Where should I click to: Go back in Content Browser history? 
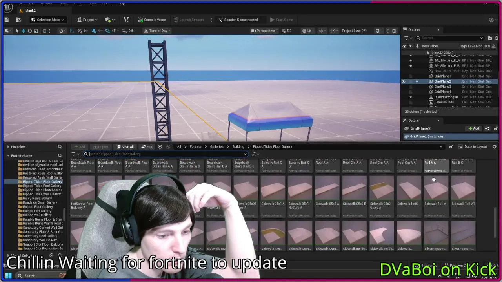click(160, 147)
